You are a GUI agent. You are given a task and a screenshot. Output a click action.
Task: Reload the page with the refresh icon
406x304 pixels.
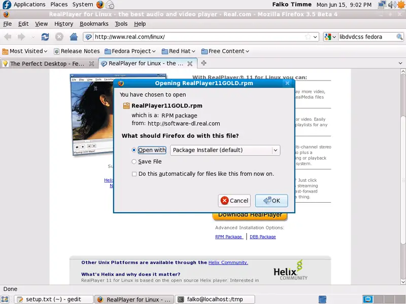[45, 37]
